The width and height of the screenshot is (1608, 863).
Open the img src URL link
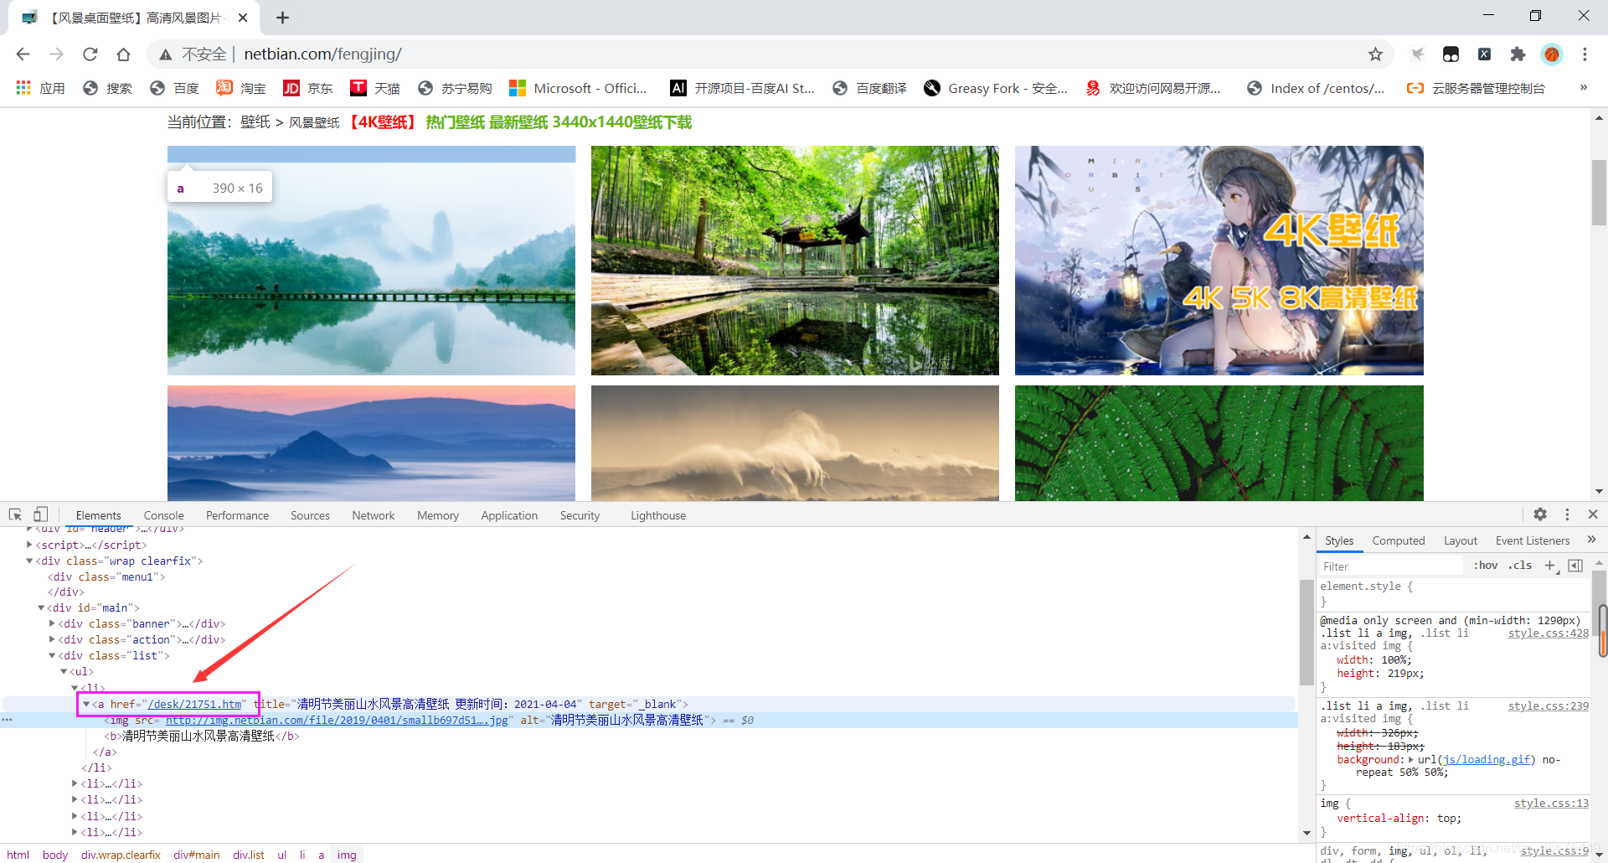tap(337, 721)
